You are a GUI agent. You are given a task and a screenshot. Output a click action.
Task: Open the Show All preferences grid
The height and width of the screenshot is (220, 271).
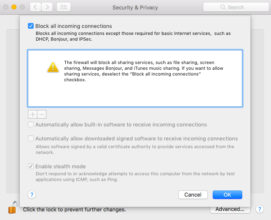pyautogui.click(x=64, y=7)
